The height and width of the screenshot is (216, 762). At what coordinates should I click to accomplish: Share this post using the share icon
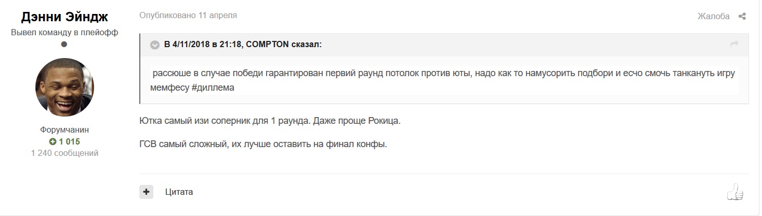[x=742, y=17]
